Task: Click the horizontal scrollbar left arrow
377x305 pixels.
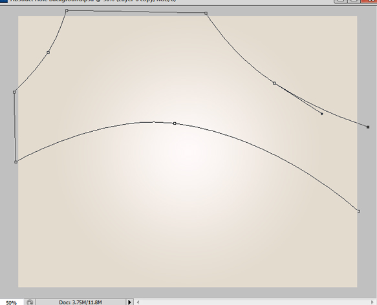Action: click(x=138, y=302)
